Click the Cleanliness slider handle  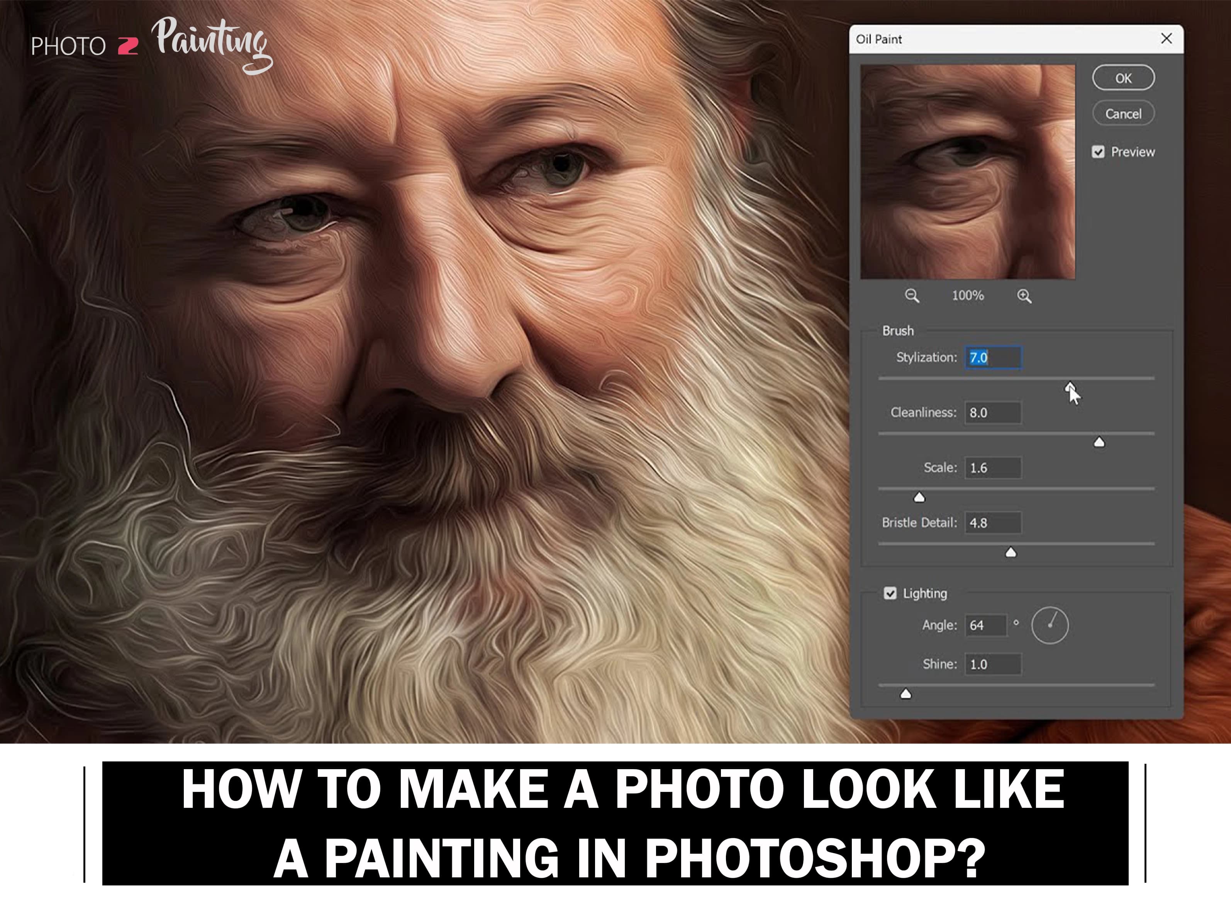click(1099, 442)
